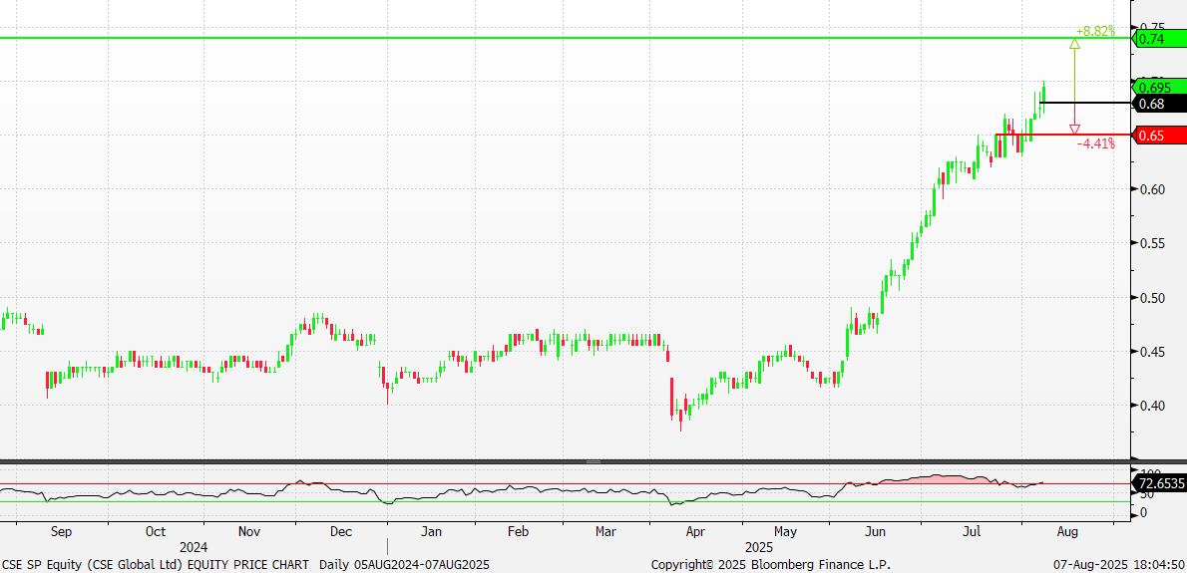Click the Mar month label on time axis

(x=605, y=531)
